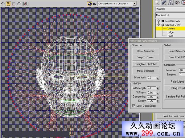Click the Select Pelt UV button
This screenshot has height=138, width=185.
(175, 57)
